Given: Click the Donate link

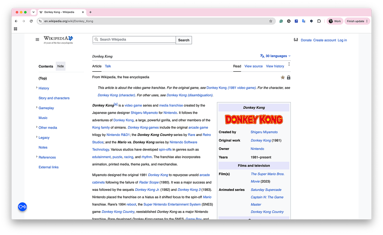Looking at the screenshot, I should click(x=306, y=40).
